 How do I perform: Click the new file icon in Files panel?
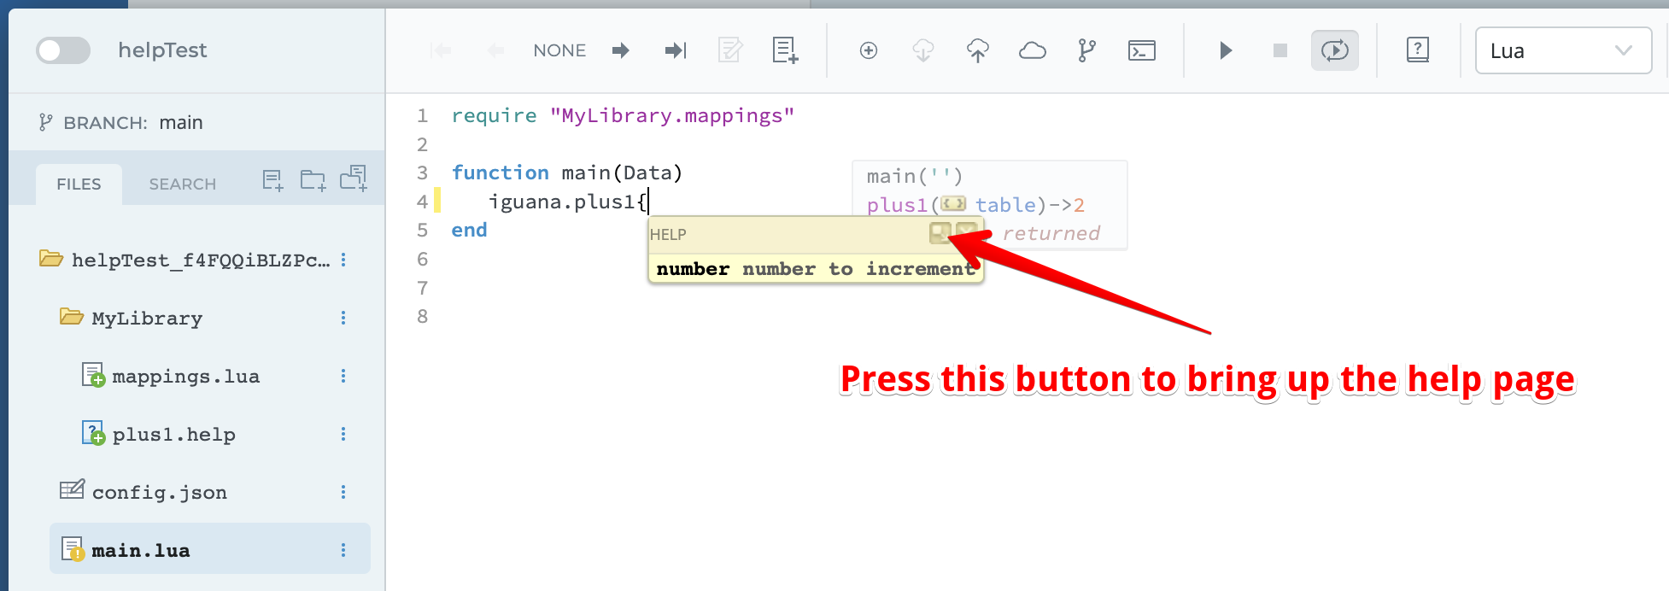[272, 180]
